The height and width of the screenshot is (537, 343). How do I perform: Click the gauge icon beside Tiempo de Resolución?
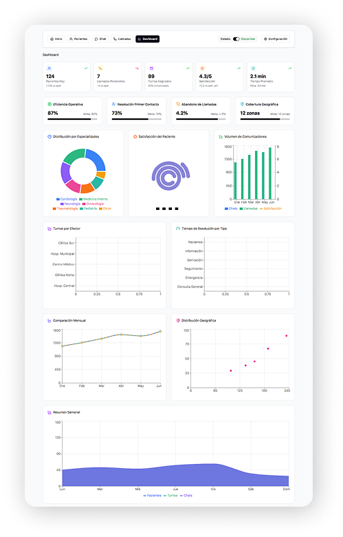point(178,229)
